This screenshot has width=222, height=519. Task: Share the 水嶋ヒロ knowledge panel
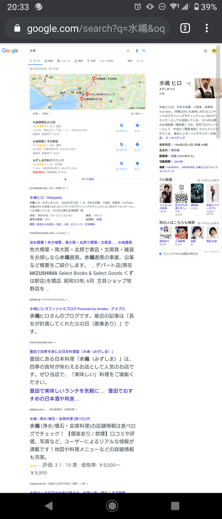coord(189,83)
